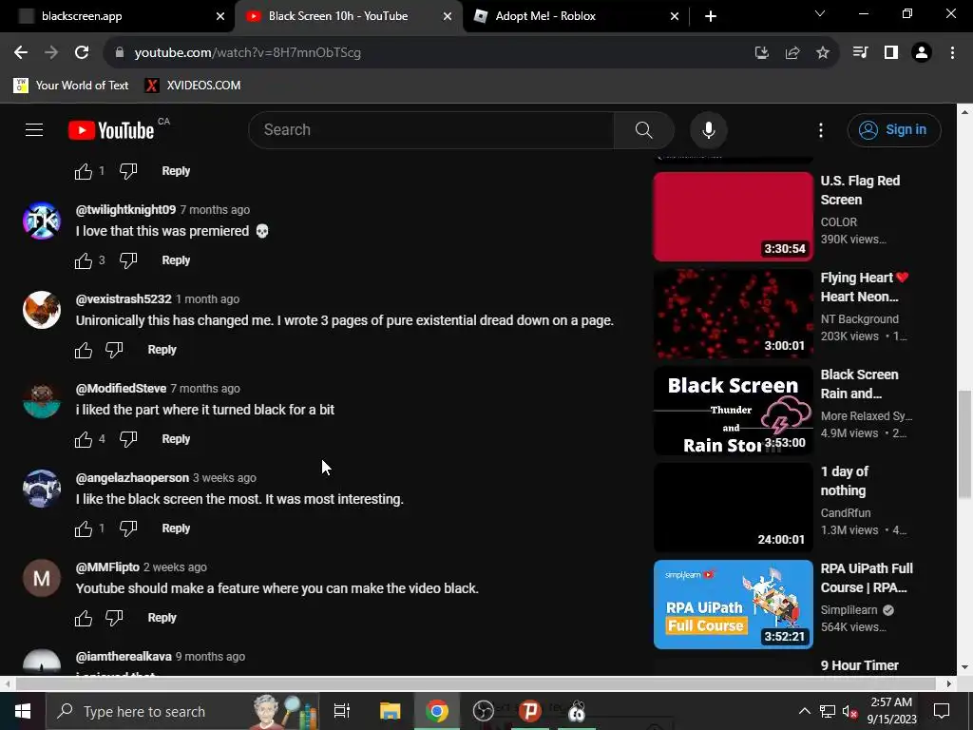Open the Windows notification center

click(x=942, y=711)
